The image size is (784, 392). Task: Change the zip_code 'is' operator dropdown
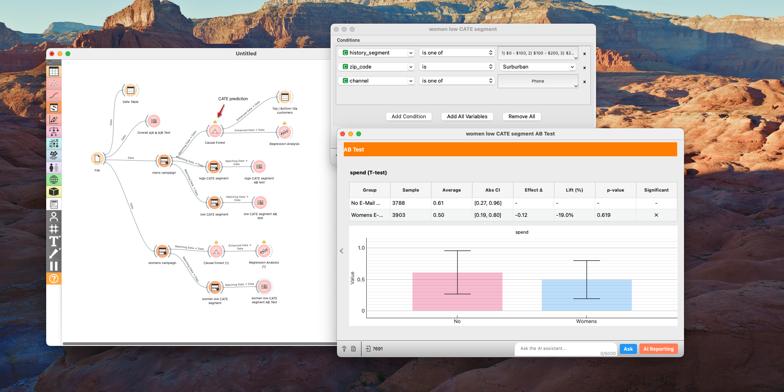(457, 67)
